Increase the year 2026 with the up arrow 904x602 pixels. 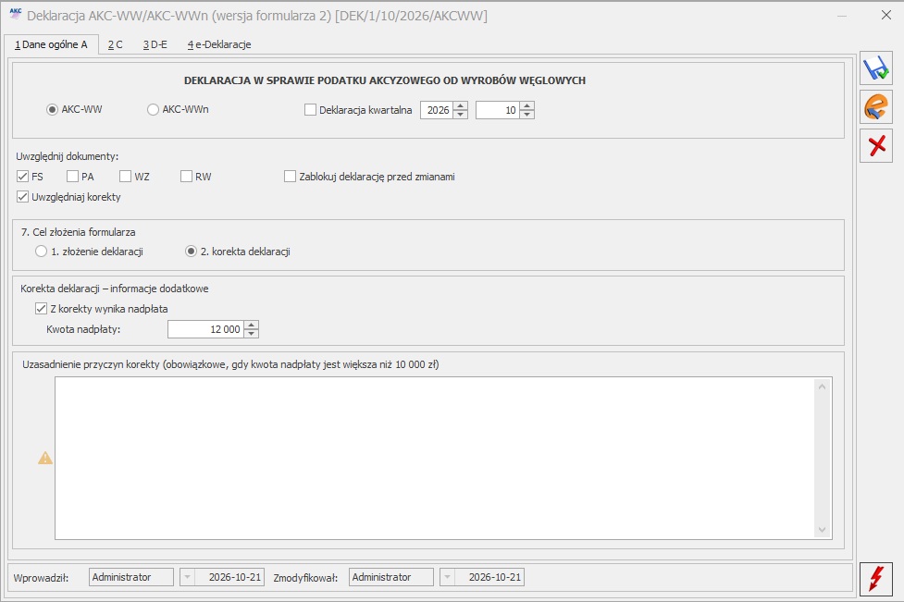[460, 105]
